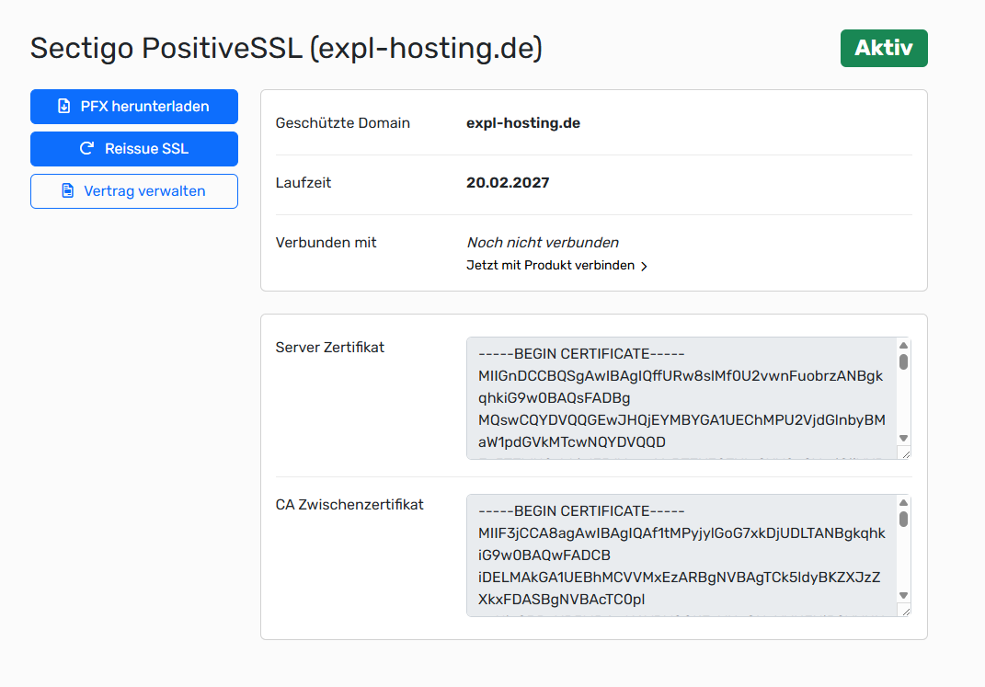Click the Geschützte Domain label
The height and width of the screenshot is (687, 985).
(342, 123)
